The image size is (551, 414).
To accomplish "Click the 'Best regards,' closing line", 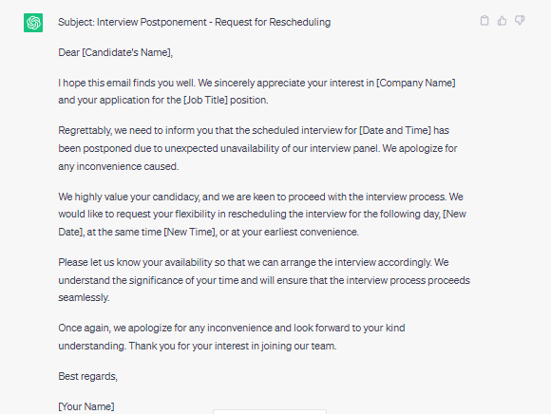I will [87, 376].
